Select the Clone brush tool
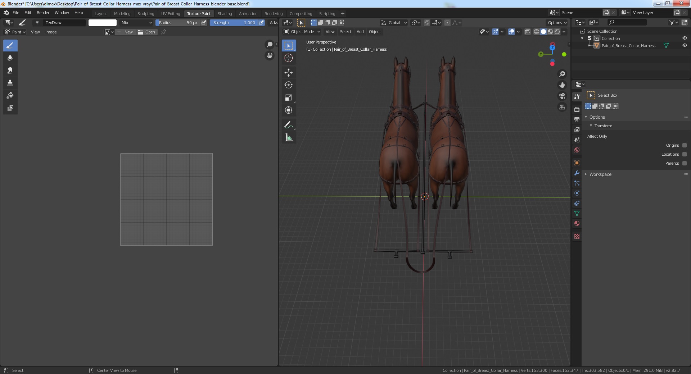 [x=10, y=83]
